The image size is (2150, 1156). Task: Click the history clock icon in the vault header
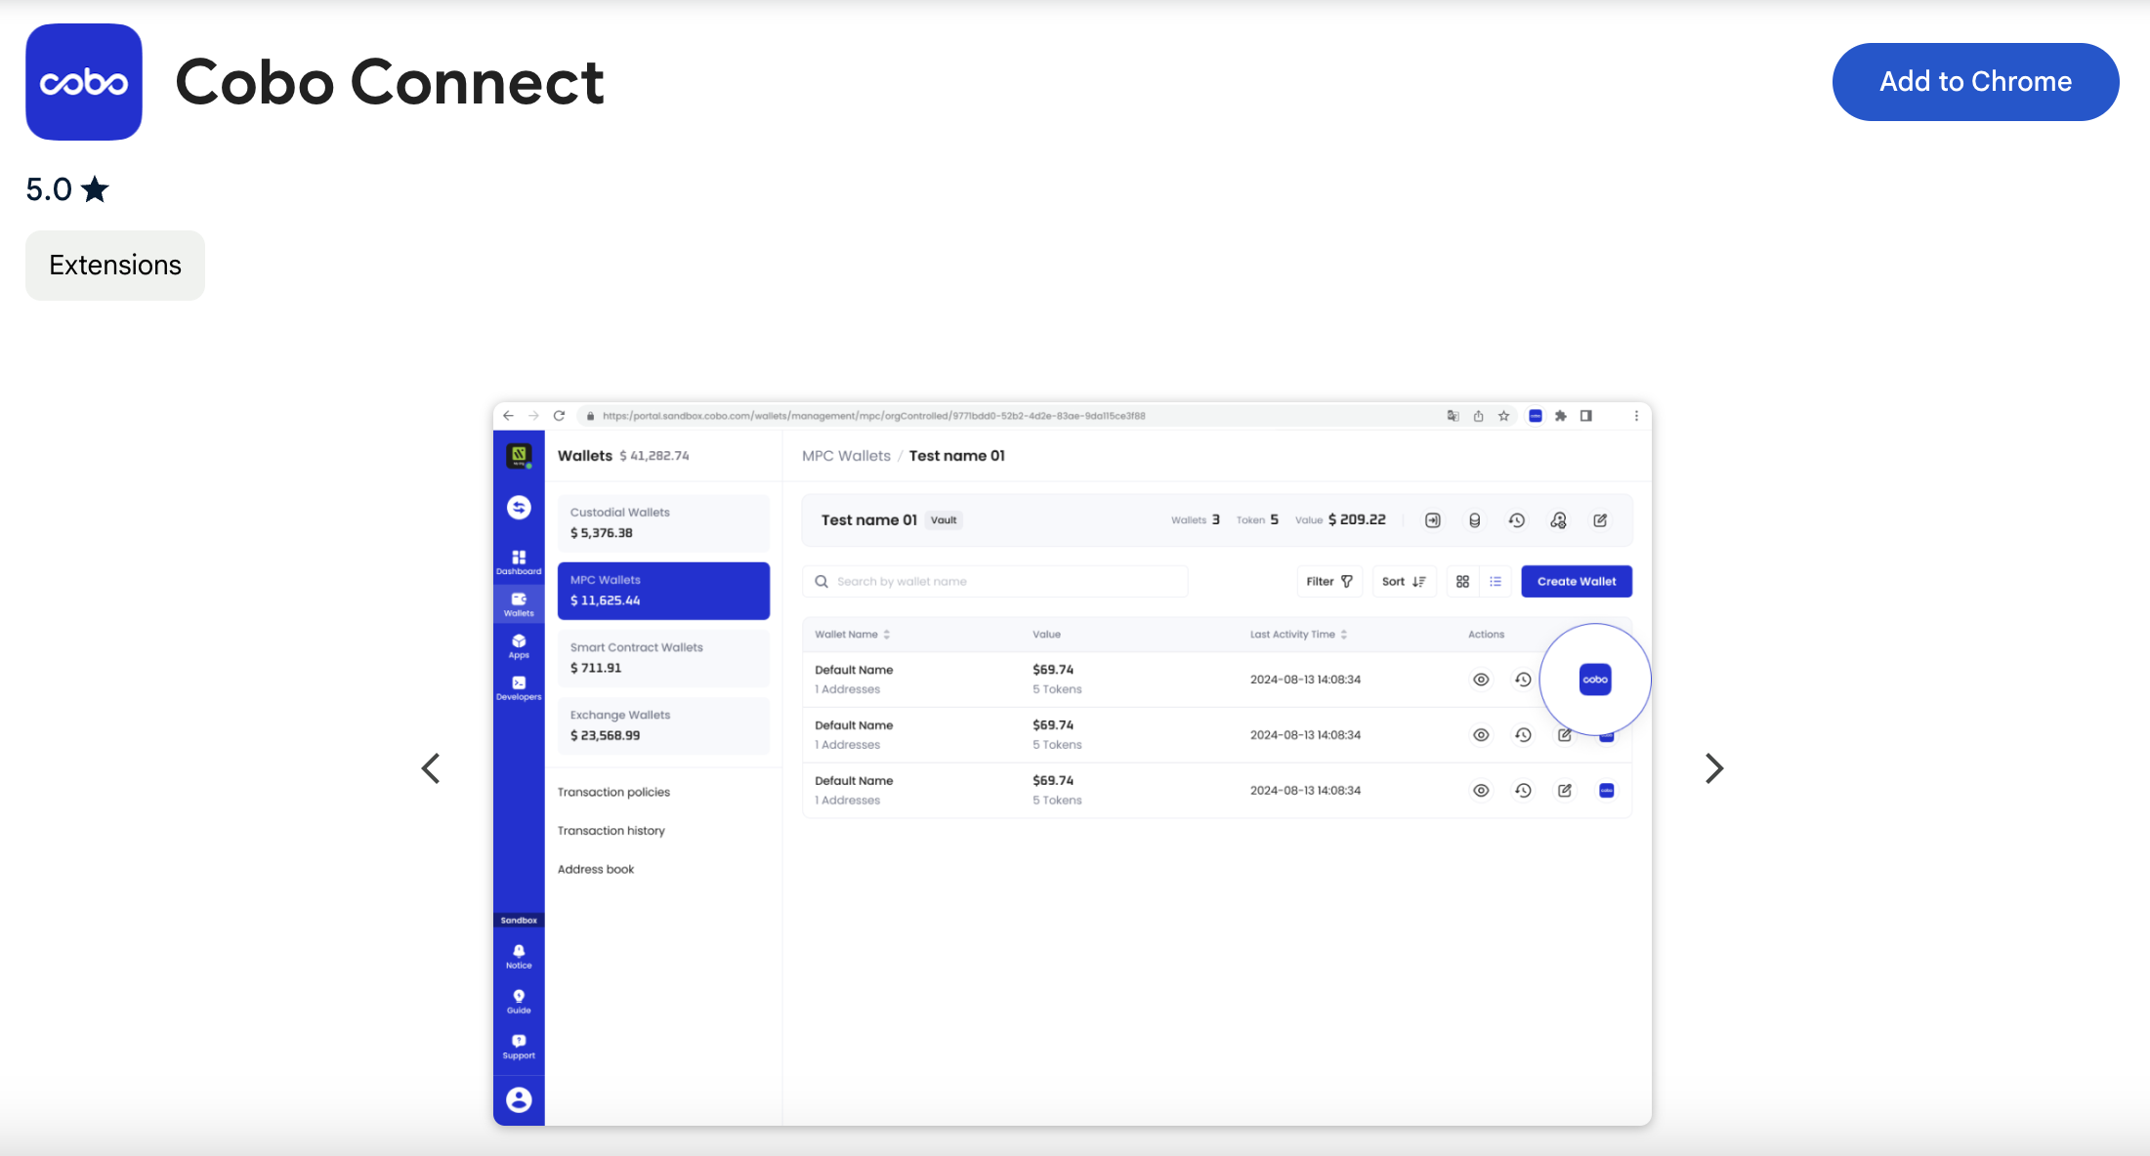[1517, 520]
